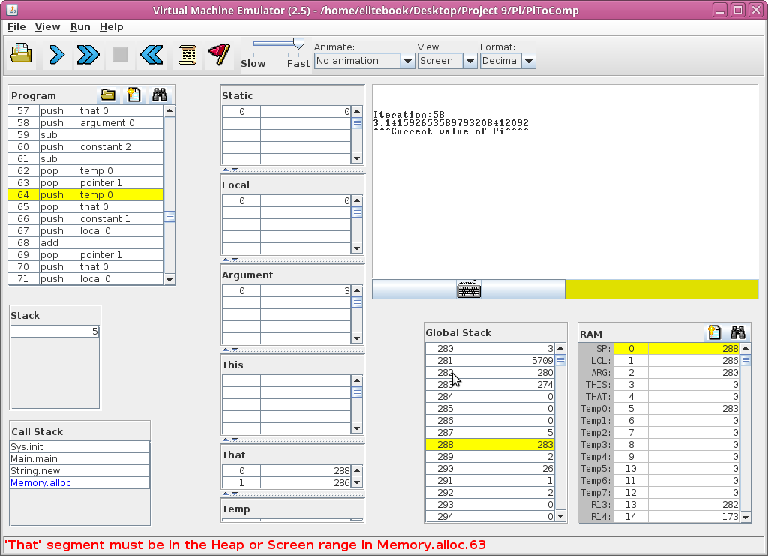Toggle the keyboard input button

point(469,290)
